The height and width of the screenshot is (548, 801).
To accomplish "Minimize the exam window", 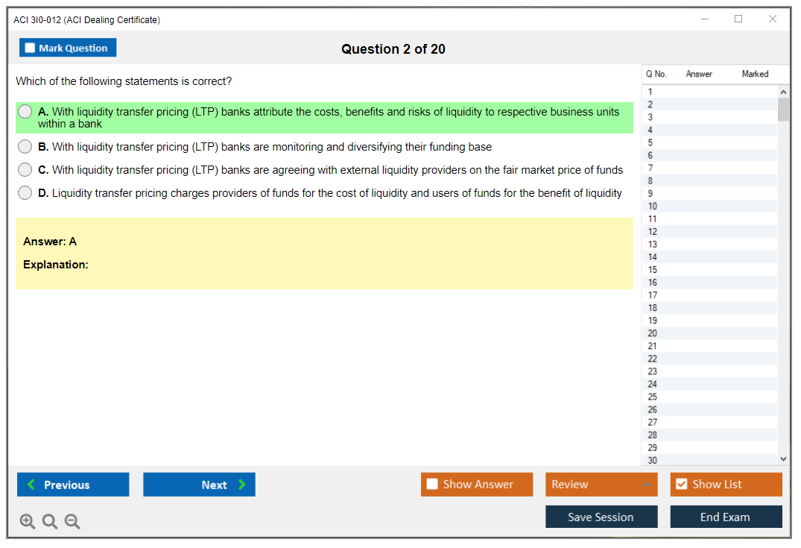I will tap(704, 19).
